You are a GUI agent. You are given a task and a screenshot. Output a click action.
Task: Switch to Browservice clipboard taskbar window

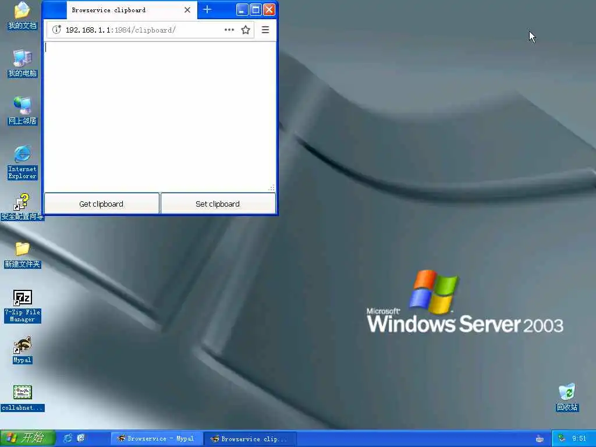click(250, 439)
